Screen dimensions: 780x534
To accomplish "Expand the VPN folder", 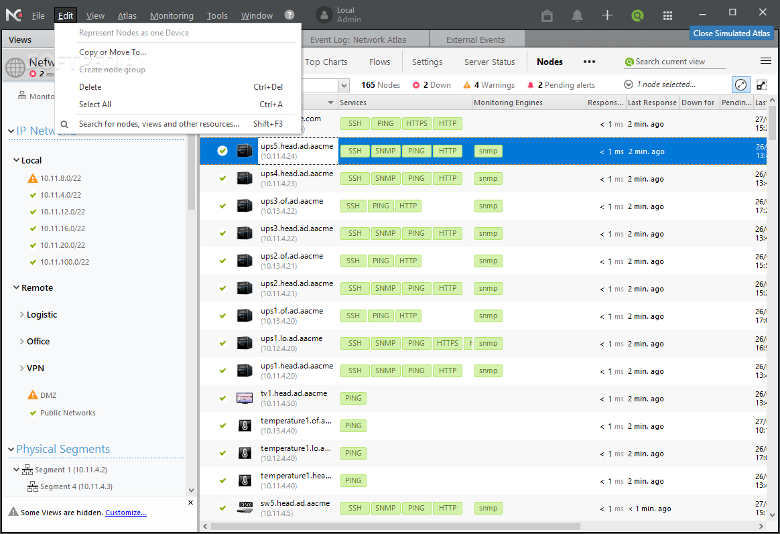I will click(21, 368).
